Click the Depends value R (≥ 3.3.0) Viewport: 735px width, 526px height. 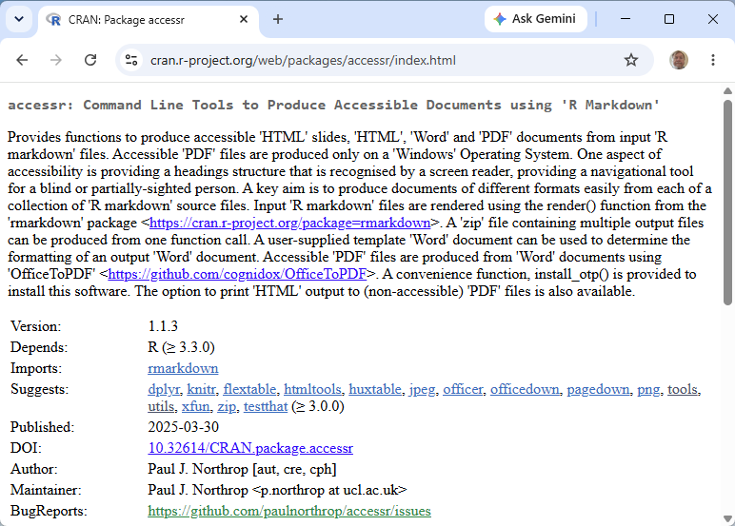pos(181,347)
